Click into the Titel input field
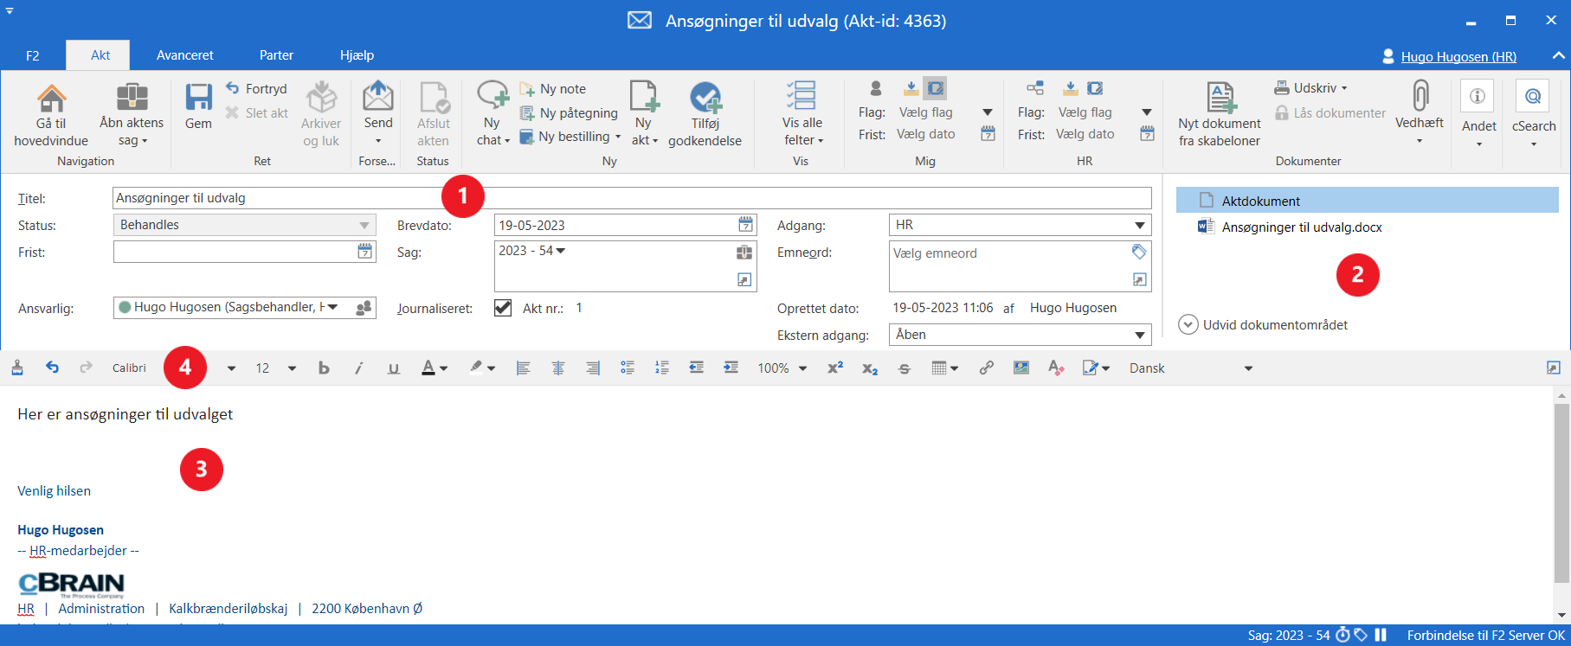This screenshot has height=646, width=1571. (632, 198)
